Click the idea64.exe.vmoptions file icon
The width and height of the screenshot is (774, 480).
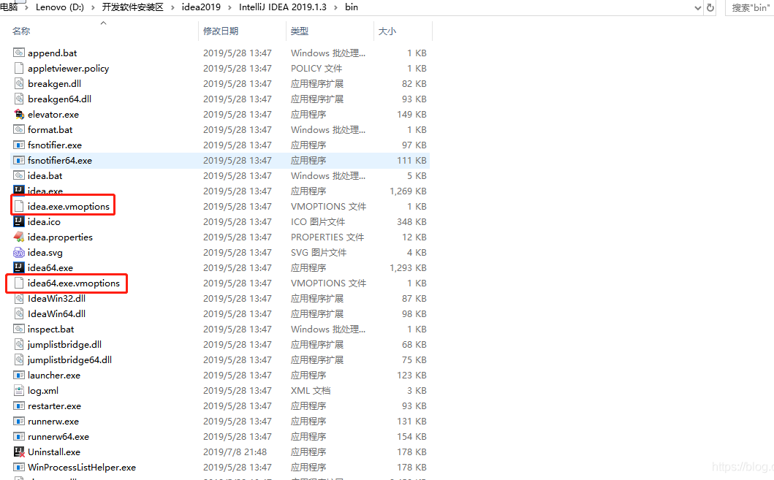click(x=19, y=283)
